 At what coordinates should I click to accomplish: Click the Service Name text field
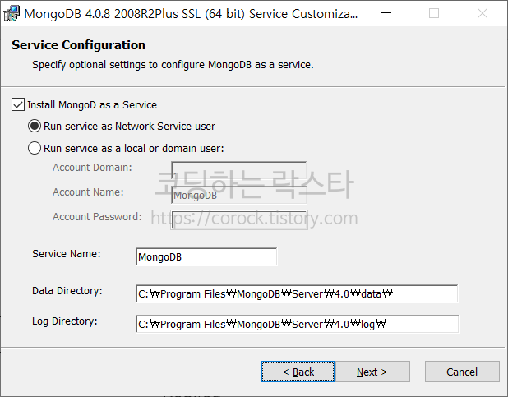coord(206,256)
